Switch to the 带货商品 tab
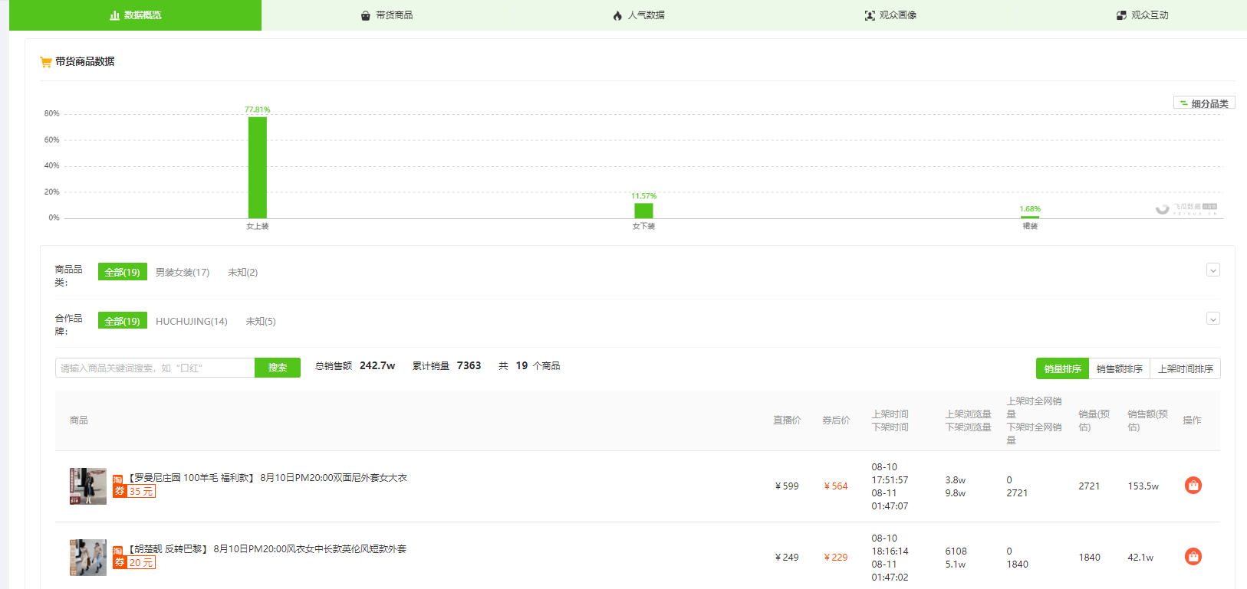 coord(387,15)
